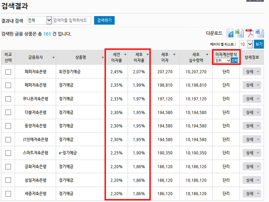The height and width of the screenshot is (202, 269).
Task: Click the 2.25% pre-tax rate cell
Action: coord(116,153)
